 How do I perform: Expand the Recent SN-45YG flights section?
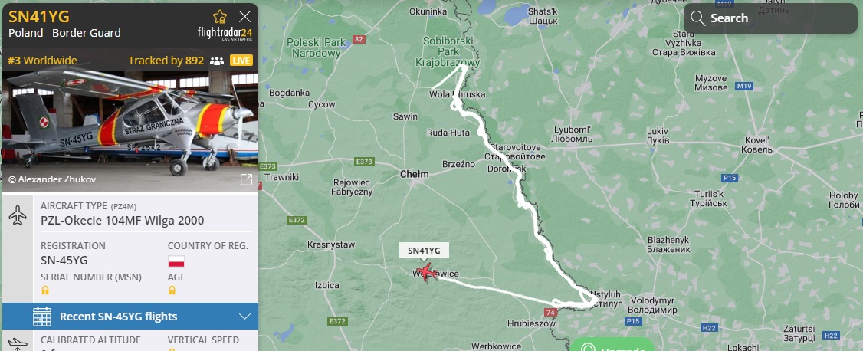tap(130, 317)
